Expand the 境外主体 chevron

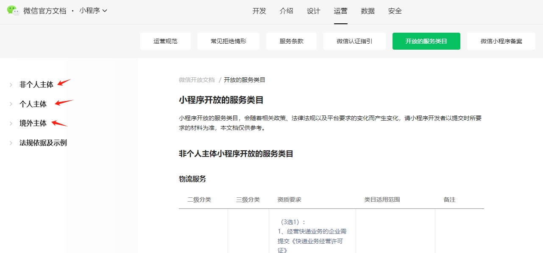click(11, 124)
